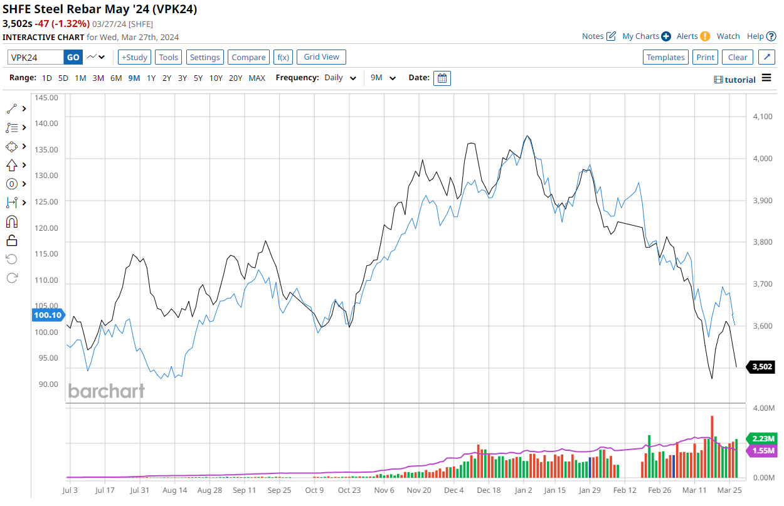Expand the annotation tool options chevron

(24, 184)
